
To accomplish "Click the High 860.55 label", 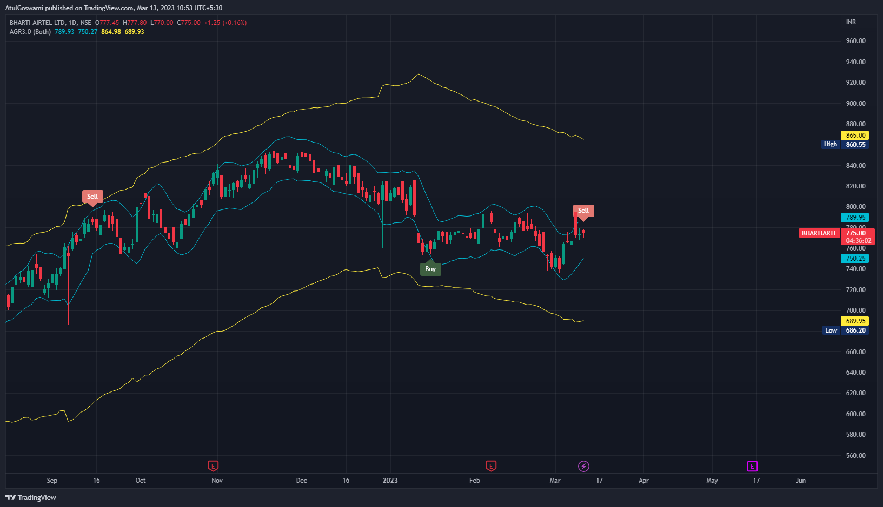I will [x=845, y=145].
